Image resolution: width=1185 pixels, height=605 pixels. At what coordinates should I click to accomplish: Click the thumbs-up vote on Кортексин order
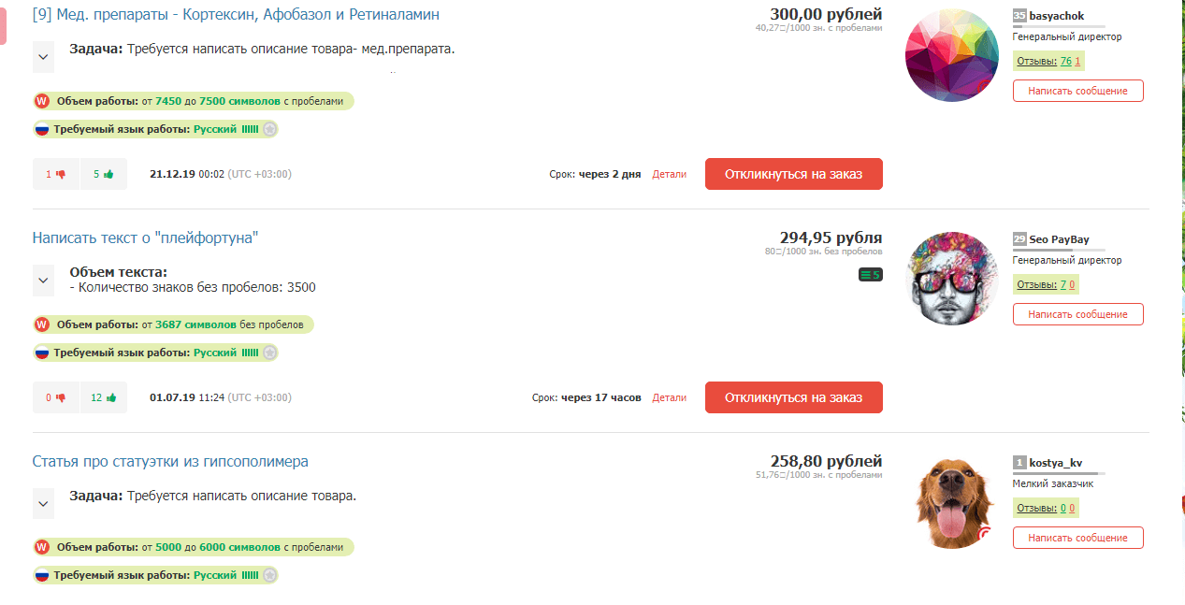pyautogui.click(x=103, y=174)
